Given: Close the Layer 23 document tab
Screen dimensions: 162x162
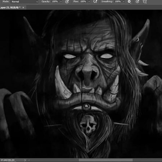Looking at the screenshot, I should tap(23, 8).
